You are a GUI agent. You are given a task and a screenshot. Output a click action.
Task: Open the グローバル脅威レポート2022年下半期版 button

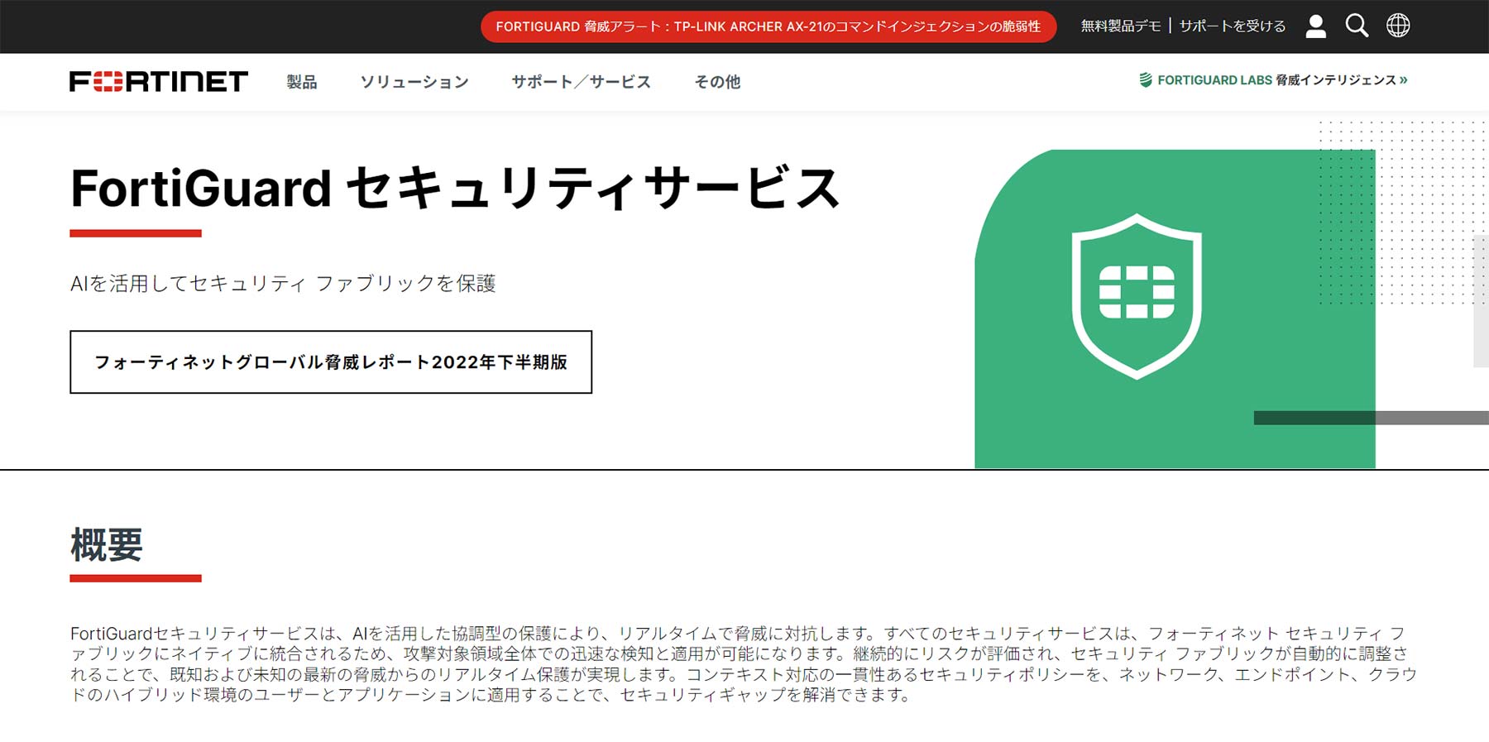331,362
